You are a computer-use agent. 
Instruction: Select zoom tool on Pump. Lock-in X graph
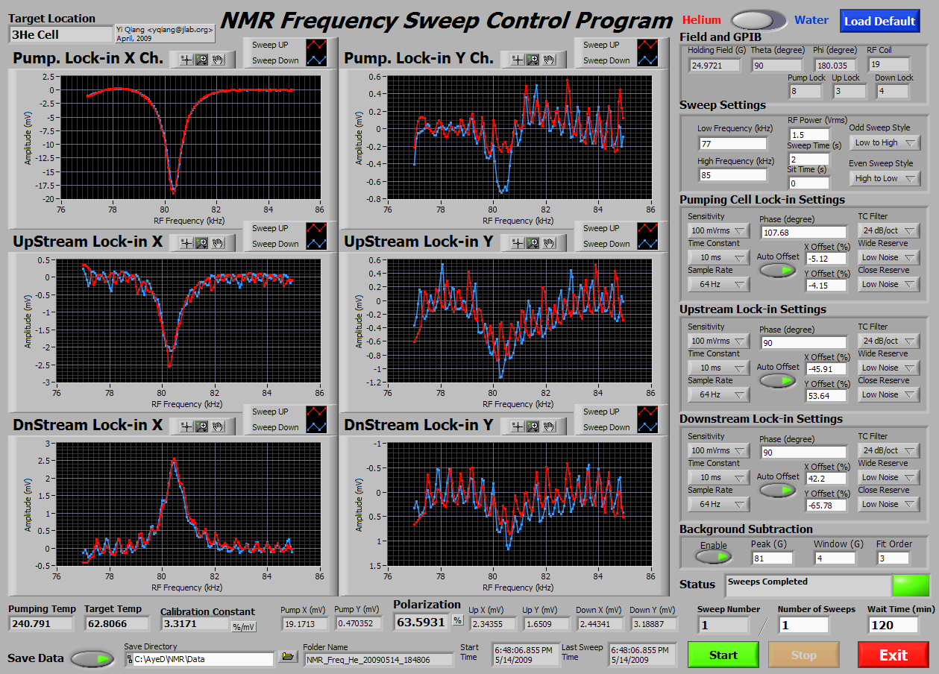(201, 59)
